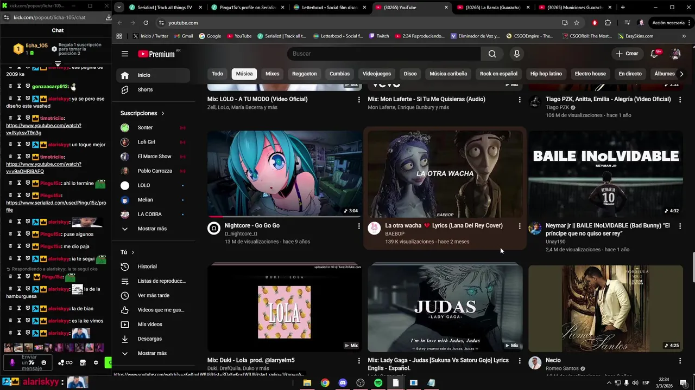Start voice search with microphone icon

(516, 54)
